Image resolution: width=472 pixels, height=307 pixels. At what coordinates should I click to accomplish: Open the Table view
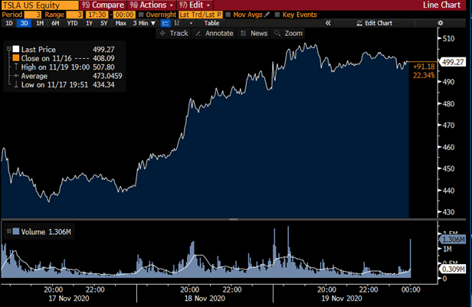pos(211,23)
